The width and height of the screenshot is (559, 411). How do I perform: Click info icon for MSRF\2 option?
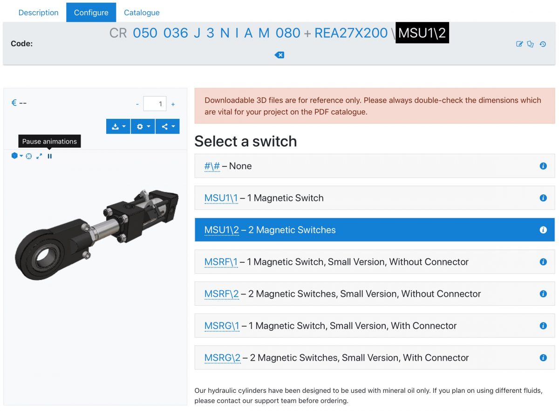(x=543, y=294)
